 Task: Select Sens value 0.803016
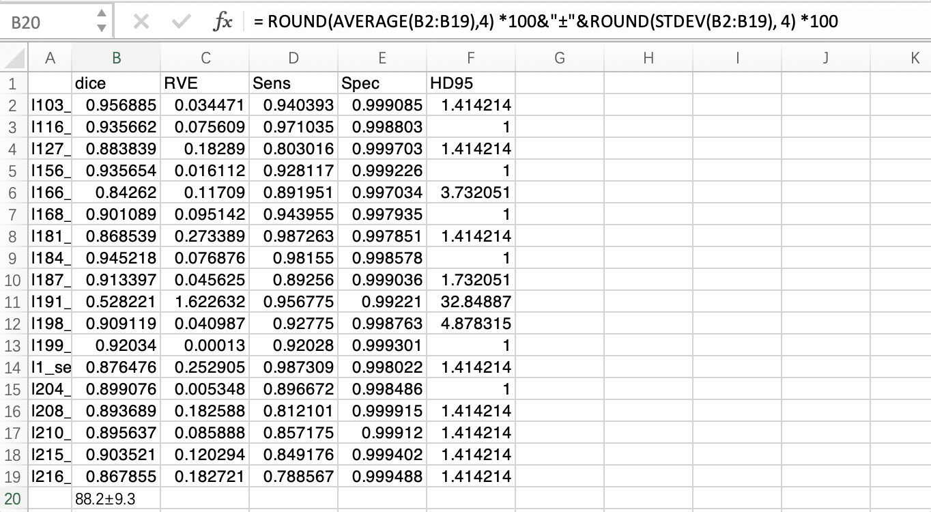click(293, 149)
